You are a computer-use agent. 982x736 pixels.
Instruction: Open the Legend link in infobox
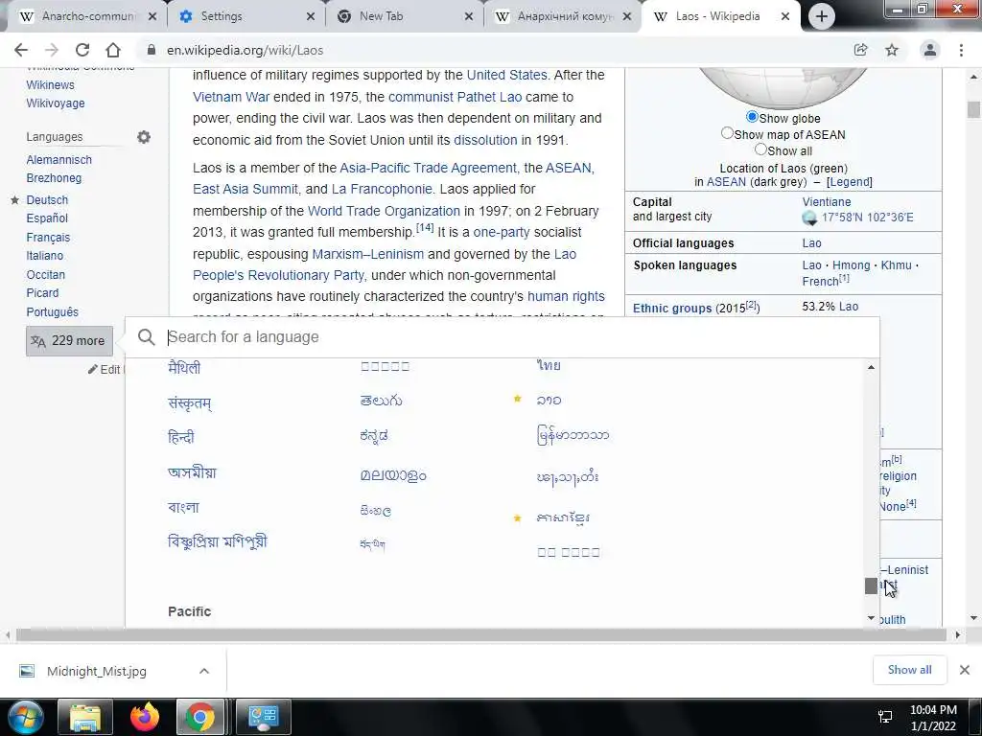click(x=850, y=182)
